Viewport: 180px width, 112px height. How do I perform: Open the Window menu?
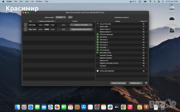point(39,1)
